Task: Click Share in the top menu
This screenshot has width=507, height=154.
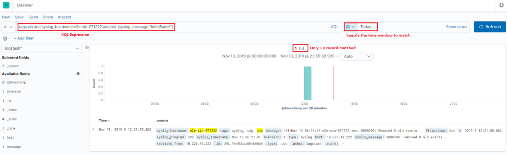Action: point(48,17)
